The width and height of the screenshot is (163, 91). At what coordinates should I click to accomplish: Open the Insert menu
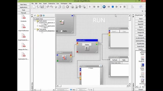click(x=45, y=4)
